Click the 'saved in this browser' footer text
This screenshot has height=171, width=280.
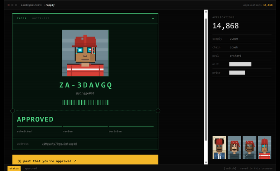click(256, 168)
